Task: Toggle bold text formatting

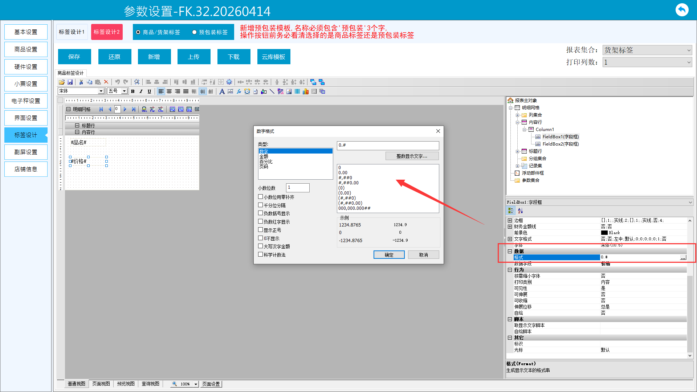Action: tap(133, 91)
